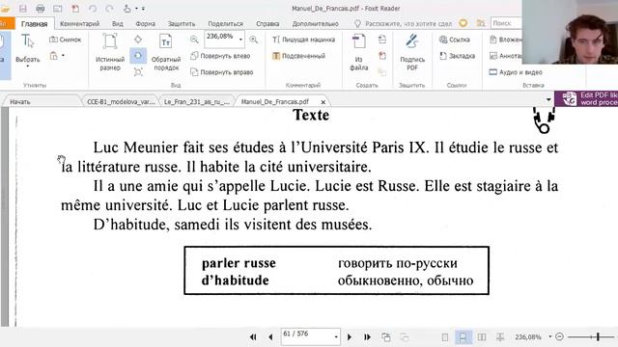Image resolution: width=618 pixels, height=347 pixels.
Task: Click the tell me what to do field
Action: pyautogui.click(x=404, y=23)
